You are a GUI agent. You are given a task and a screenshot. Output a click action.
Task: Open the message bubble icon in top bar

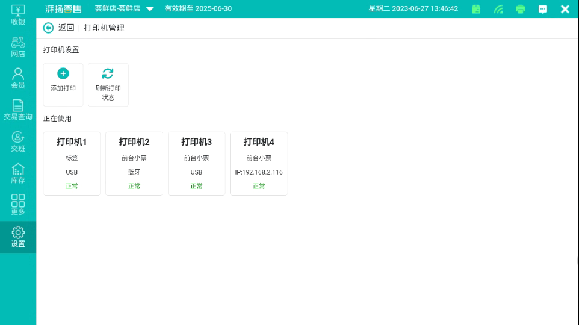(x=543, y=9)
